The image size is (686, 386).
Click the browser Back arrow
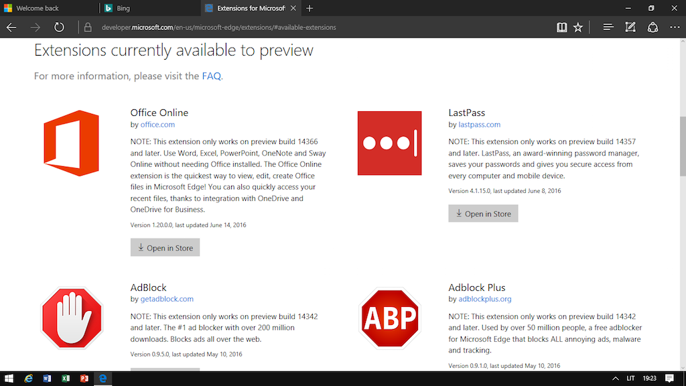point(11,27)
